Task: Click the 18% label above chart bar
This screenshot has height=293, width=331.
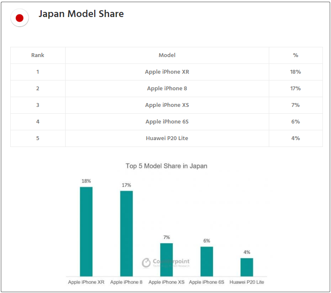Action: tap(86, 181)
